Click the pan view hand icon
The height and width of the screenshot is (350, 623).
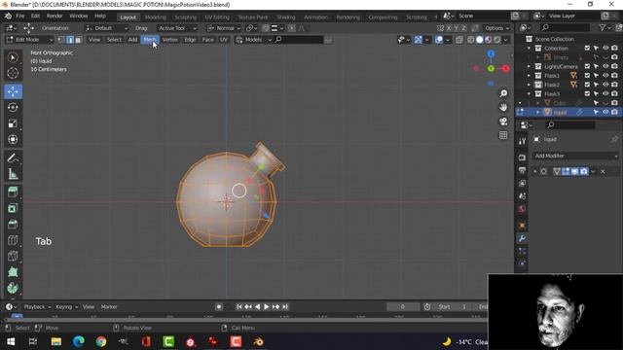coord(503,108)
